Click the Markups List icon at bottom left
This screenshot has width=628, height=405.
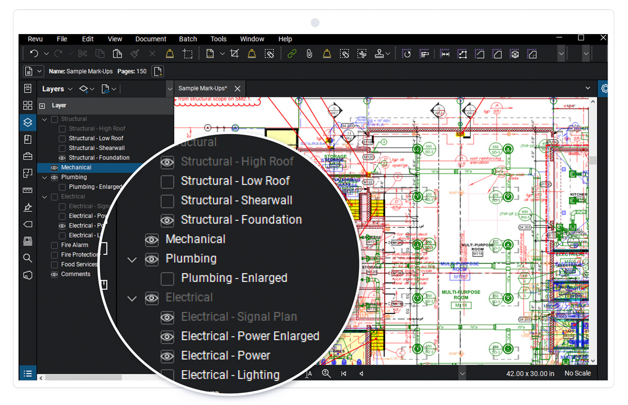(28, 373)
